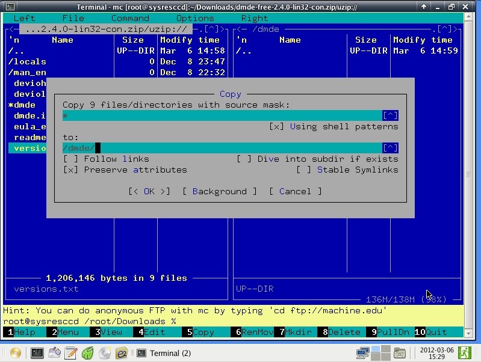Click the terminal window menu icon in titlebar

tap(10, 7)
